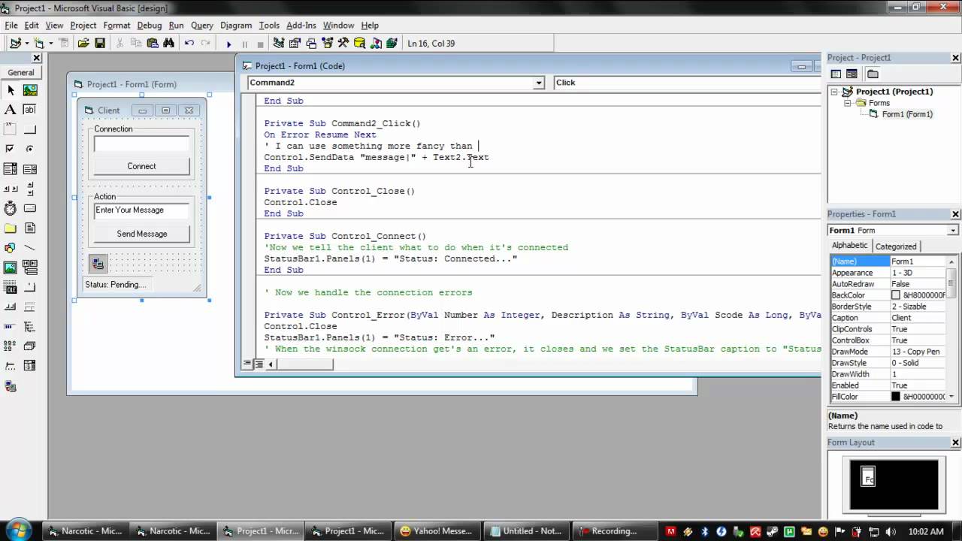The image size is (962, 541).
Task: Click the BackColor property swatch
Action: click(x=896, y=295)
